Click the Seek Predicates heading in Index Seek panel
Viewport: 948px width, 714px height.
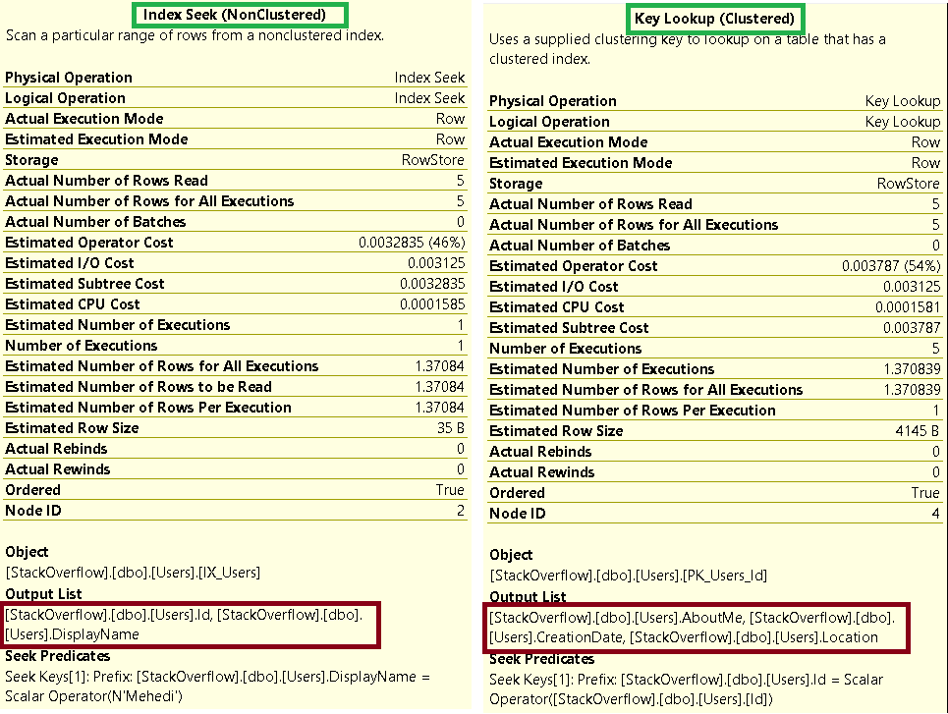[x=58, y=656]
